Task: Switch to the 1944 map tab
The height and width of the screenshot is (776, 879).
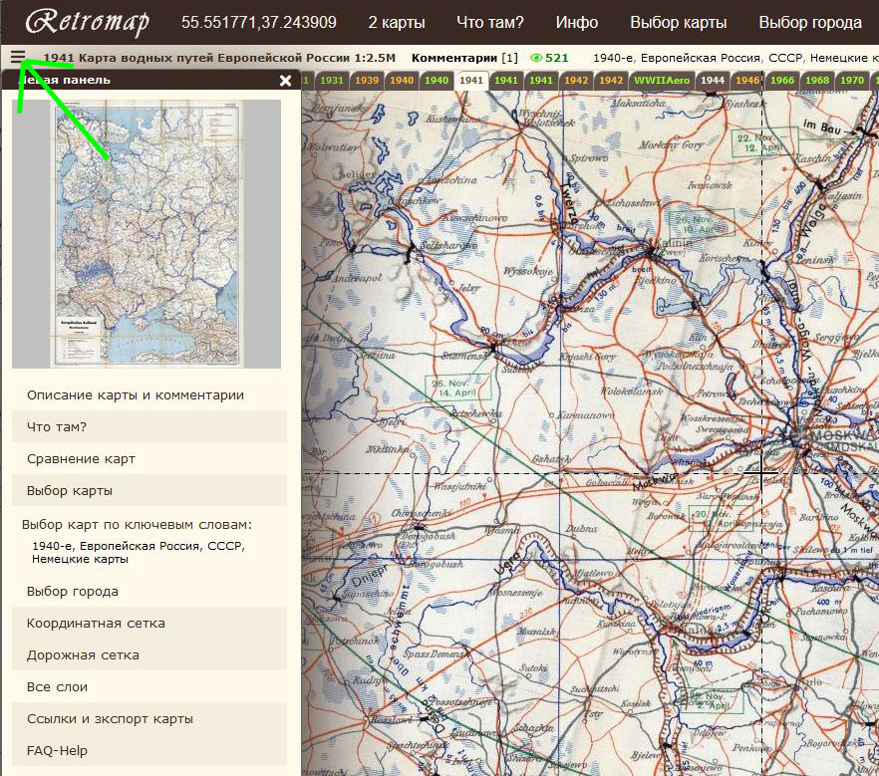Action: click(x=712, y=80)
